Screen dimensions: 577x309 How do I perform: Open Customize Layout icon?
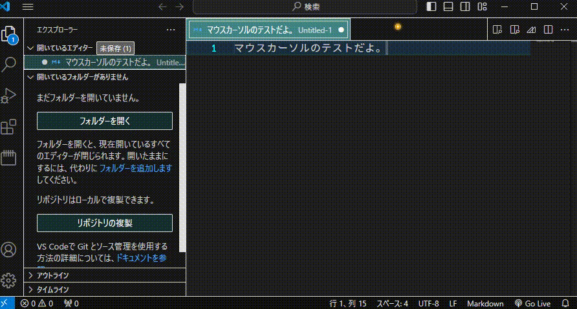coord(482,6)
